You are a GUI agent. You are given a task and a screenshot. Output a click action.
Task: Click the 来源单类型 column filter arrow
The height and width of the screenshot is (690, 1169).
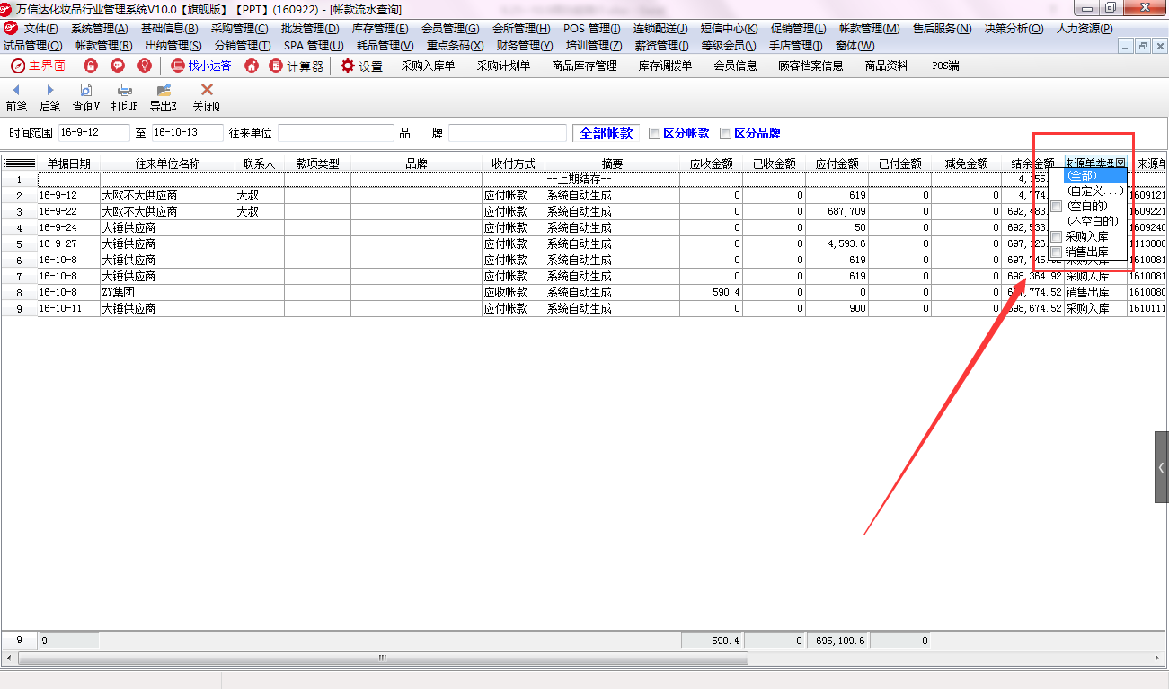[1120, 164]
